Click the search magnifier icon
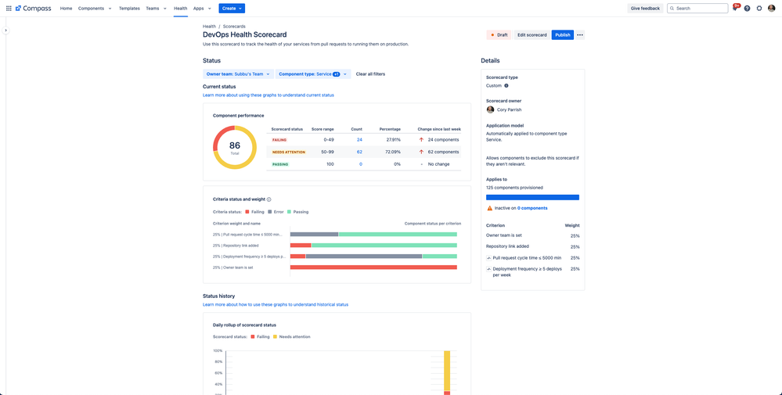The width and height of the screenshot is (782, 395). (x=672, y=9)
